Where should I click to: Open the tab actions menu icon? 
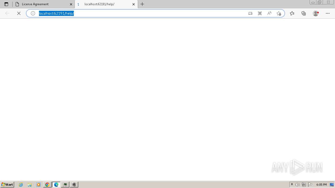[6, 4]
